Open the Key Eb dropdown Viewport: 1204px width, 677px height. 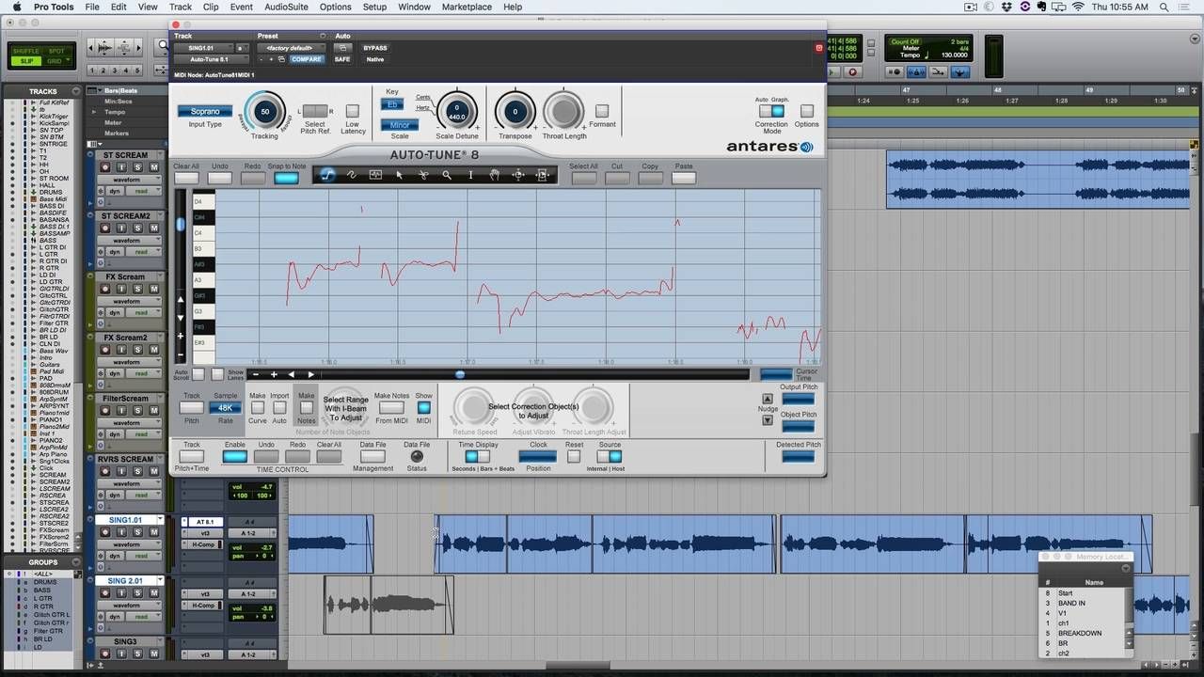click(x=392, y=104)
